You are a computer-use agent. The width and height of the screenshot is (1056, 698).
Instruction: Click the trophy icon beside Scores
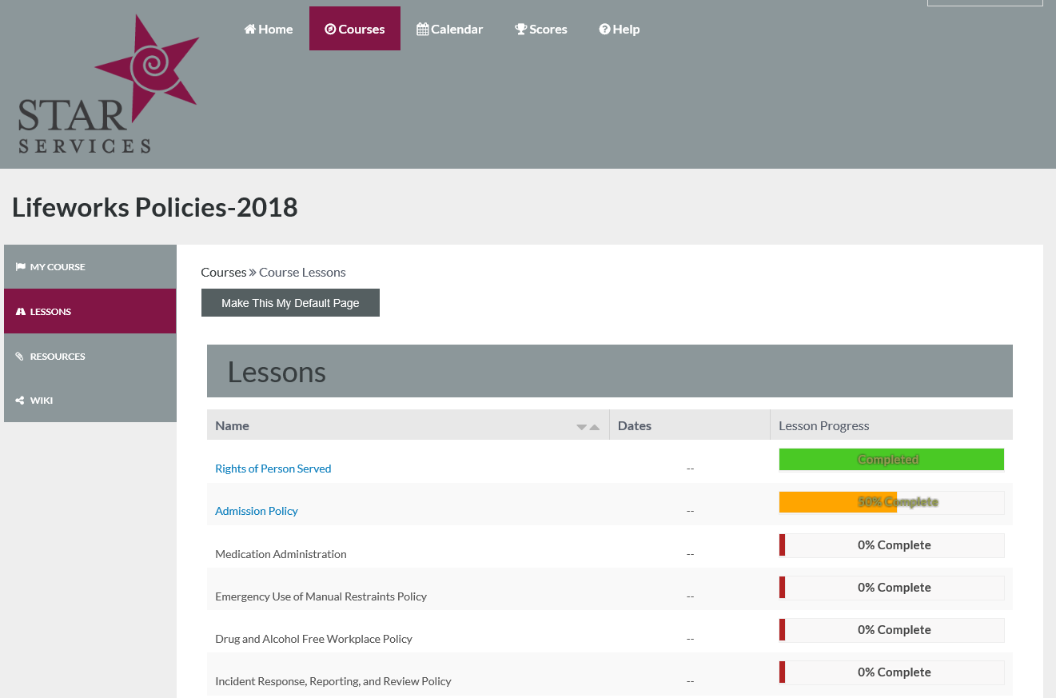click(x=521, y=30)
